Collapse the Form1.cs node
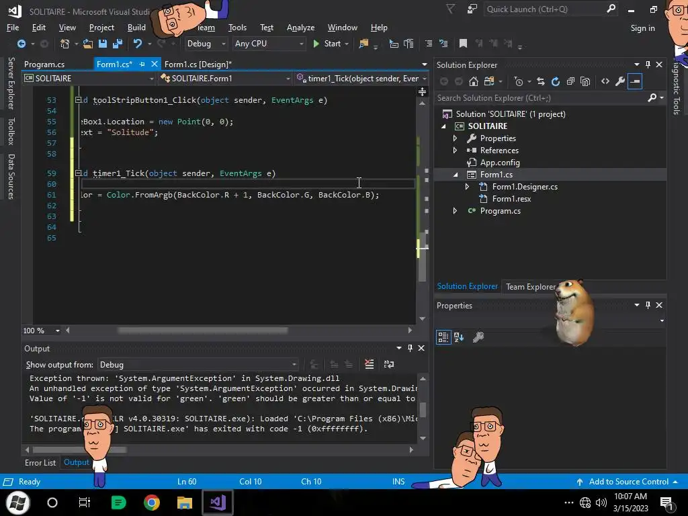The image size is (688, 516). coord(455,175)
